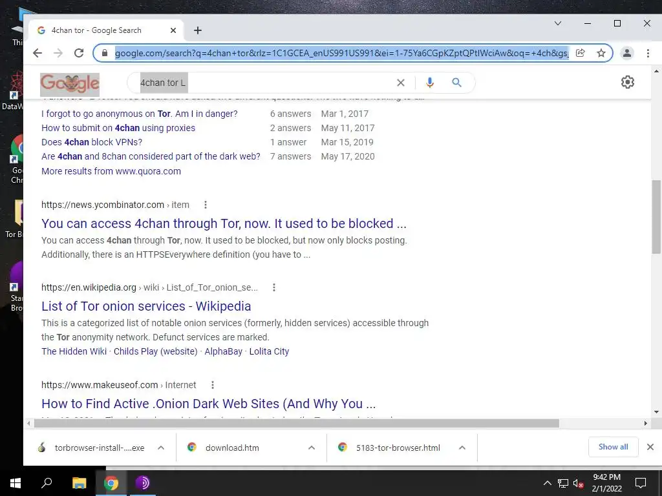Viewport: 662px width, 496px height.
Task: Open Chrome's three-dot menu
Action: tap(648, 53)
